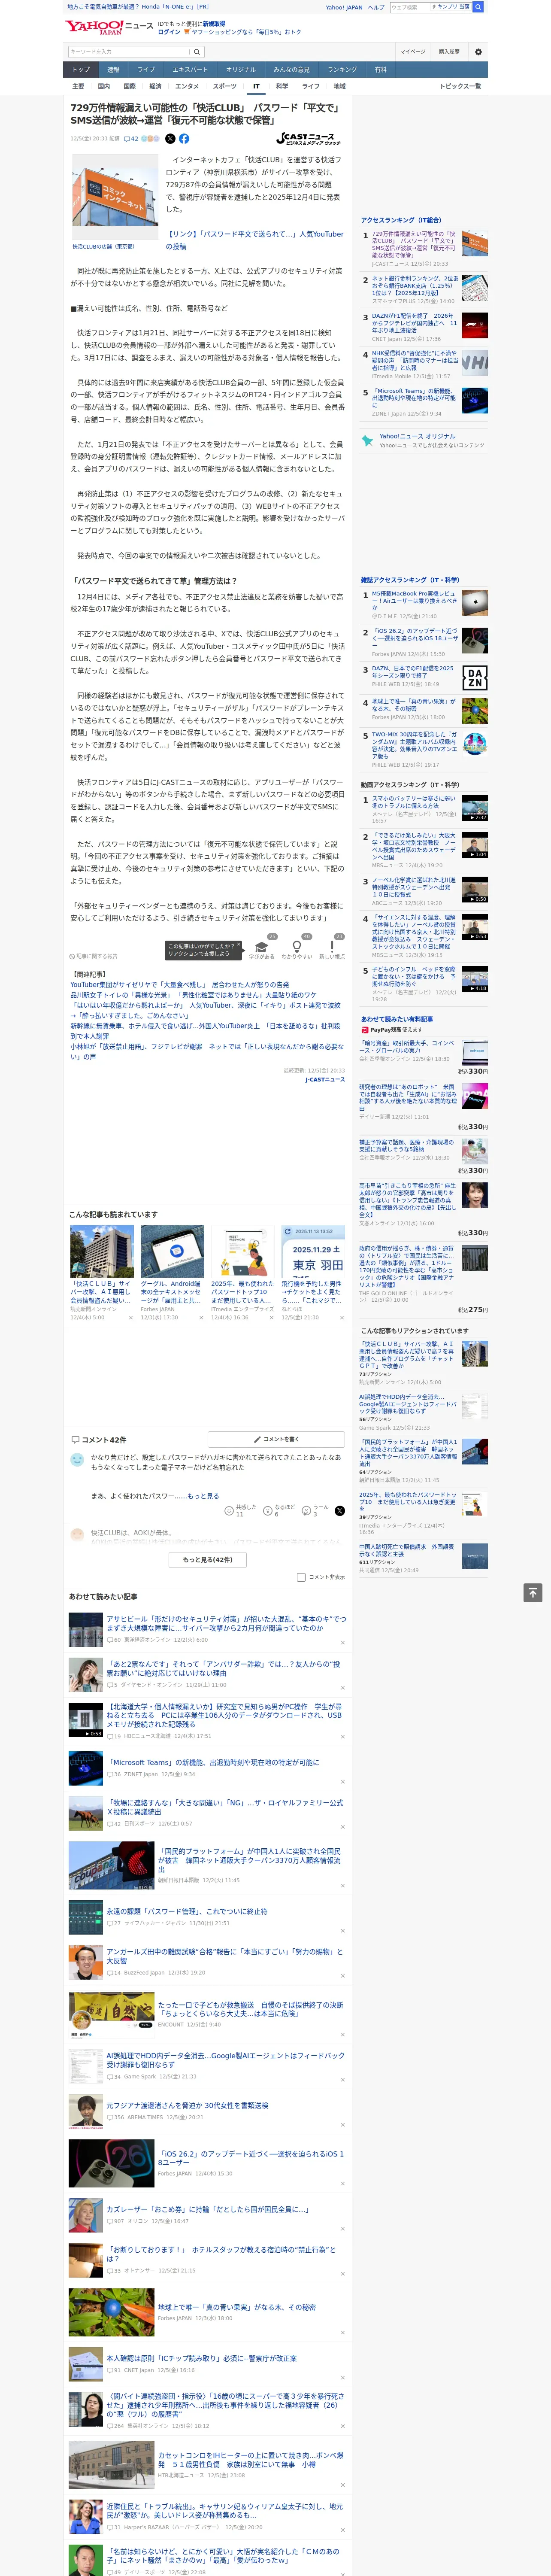The image size is (551, 2576).
Task: Open settings via the gear icon
Action: pos(478,52)
